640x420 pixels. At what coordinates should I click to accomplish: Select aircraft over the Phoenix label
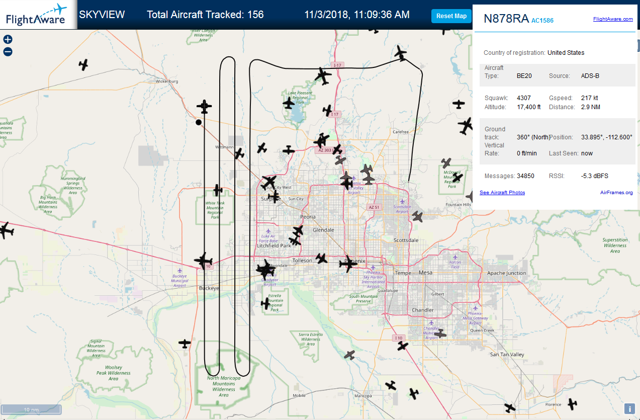pos(348,264)
